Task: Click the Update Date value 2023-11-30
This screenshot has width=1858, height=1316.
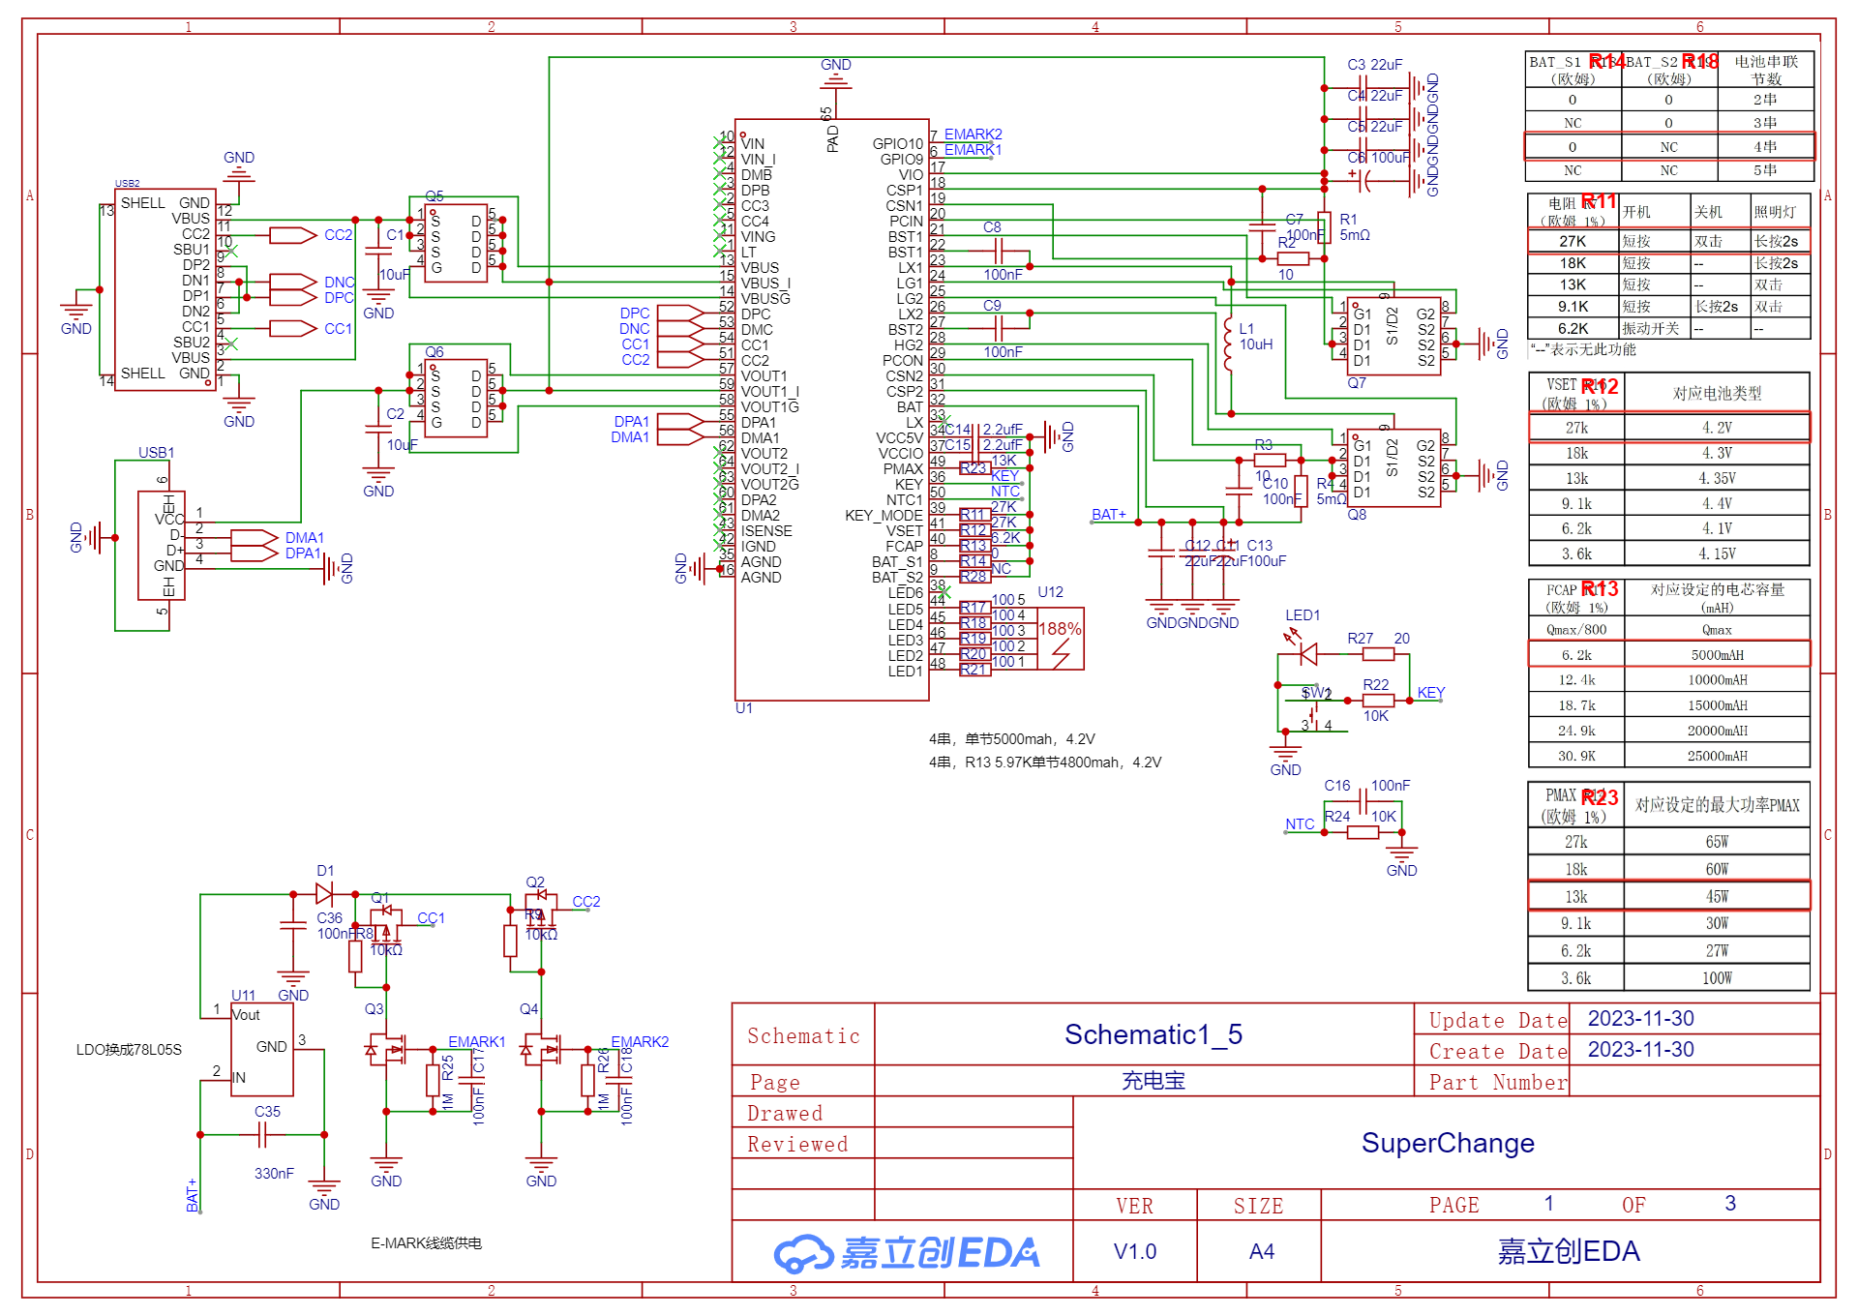Action: [x=1641, y=1019]
